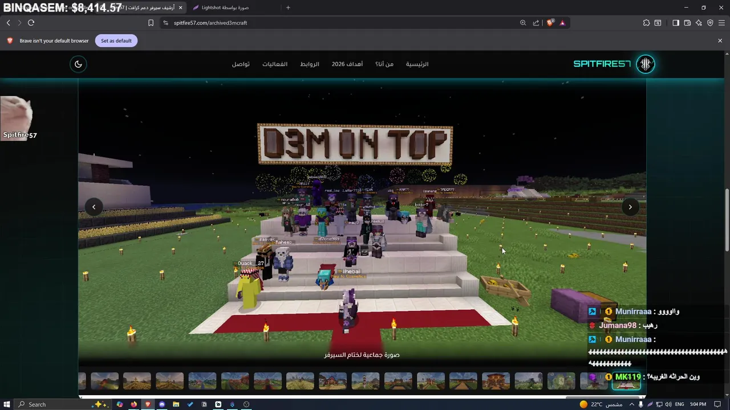Image resolution: width=730 pixels, height=410 pixels.
Task: Open the volume control in tray
Action: point(668,404)
